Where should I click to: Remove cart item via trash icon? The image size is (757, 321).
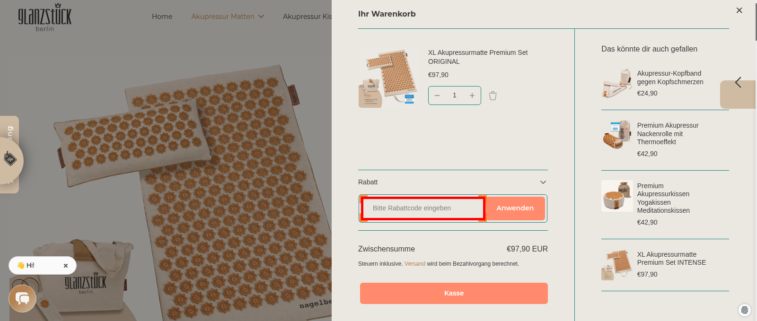(x=493, y=95)
